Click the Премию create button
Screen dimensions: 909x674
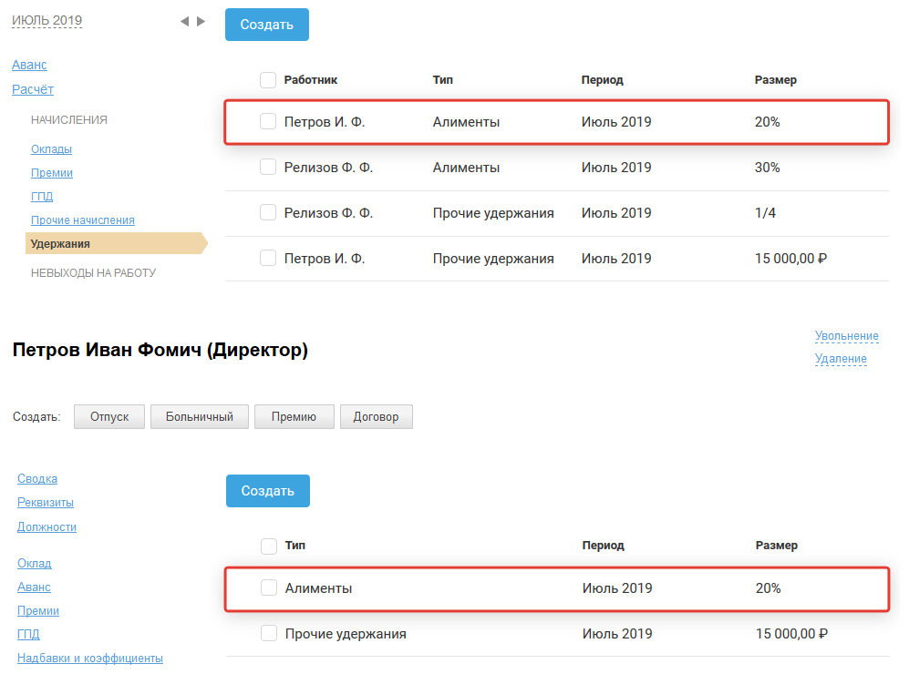294,417
